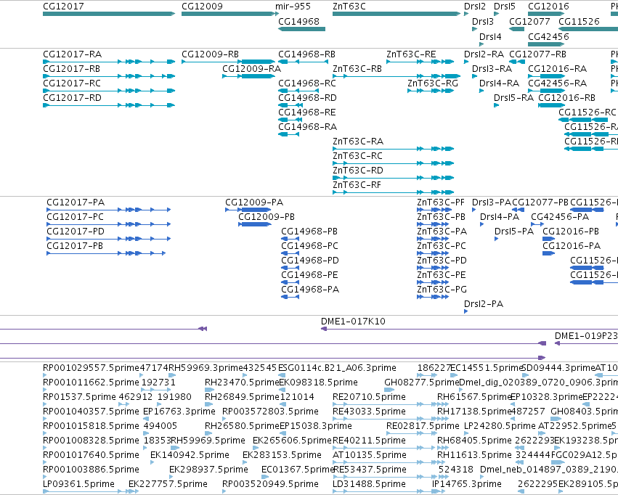Select protein CG12016-PA

[x=572, y=246]
